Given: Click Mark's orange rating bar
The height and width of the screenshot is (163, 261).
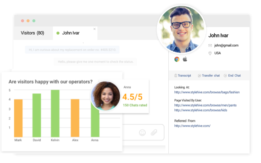Looking at the screenshot, I should coord(18,118).
